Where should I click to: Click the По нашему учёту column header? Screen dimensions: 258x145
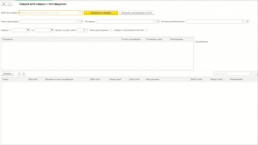pos(157,39)
